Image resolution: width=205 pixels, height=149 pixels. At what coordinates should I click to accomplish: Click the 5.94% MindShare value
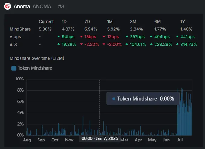pyautogui.click(x=91, y=29)
